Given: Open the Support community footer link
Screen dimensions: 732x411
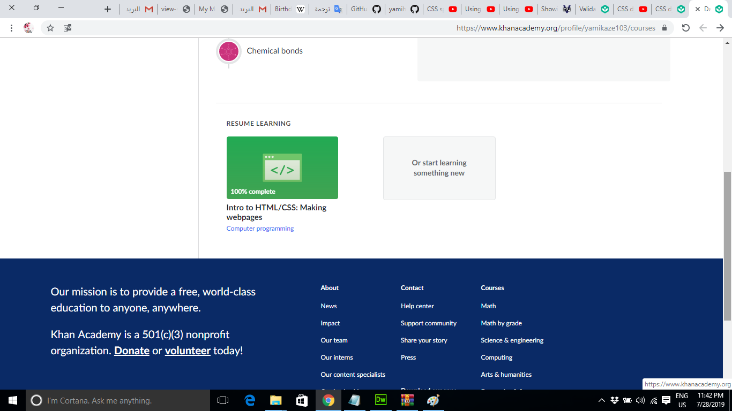Looking at the screenshot, I should coord(429,323).
